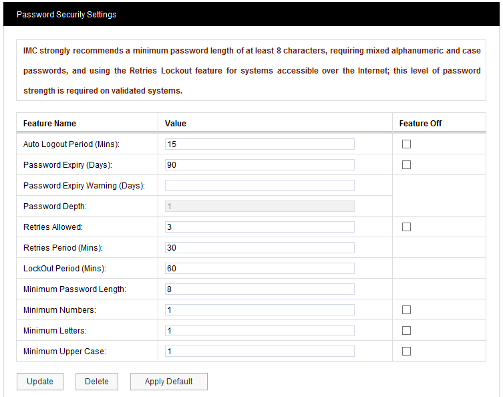Toggle Feature Off checkbox for Retries Allowed

click(406, 227)
